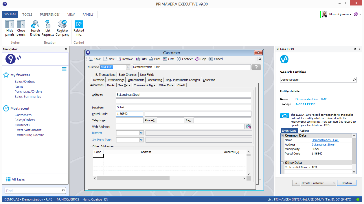Click the purple book icon near username
This screenshot has width=364, height=204.
(356, 14)
